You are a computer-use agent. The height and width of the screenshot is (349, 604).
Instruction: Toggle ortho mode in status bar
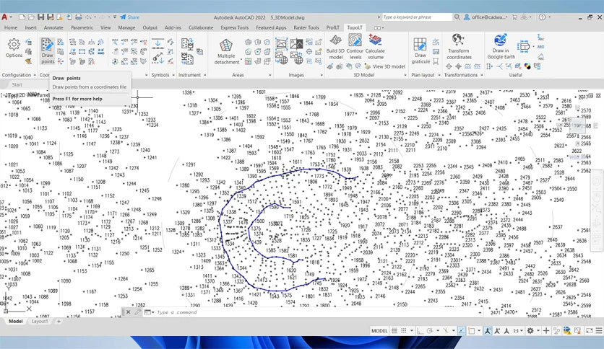(x=420, y=330)
